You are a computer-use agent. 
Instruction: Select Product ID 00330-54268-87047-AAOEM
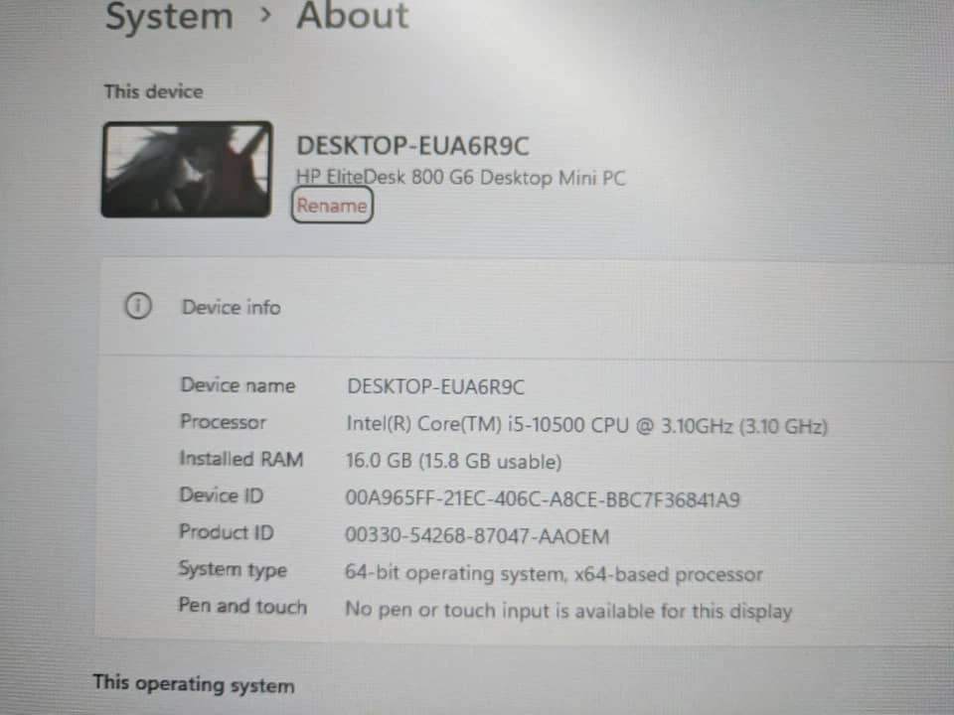click(477, 535)
